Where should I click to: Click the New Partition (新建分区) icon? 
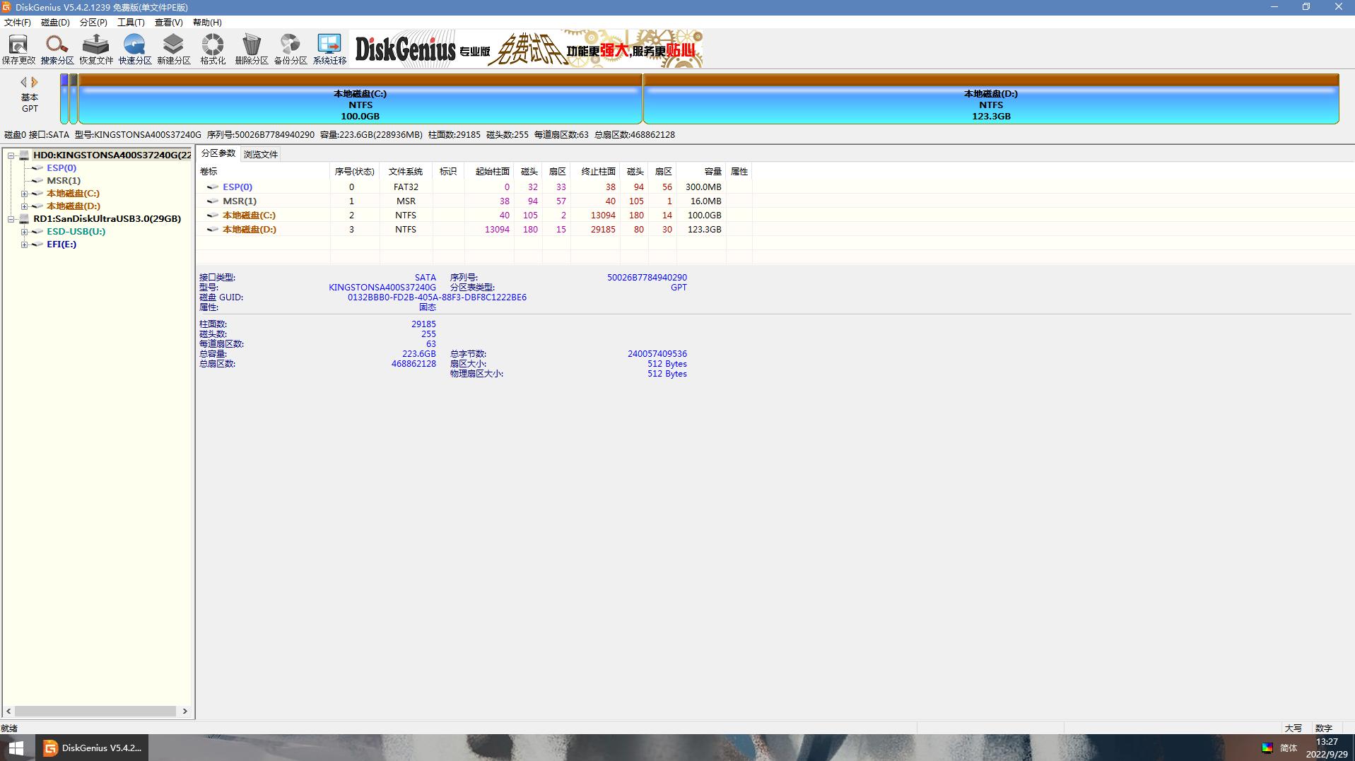[x=173, y=49]
